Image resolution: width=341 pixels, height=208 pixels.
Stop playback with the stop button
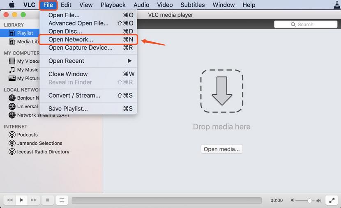48,200
